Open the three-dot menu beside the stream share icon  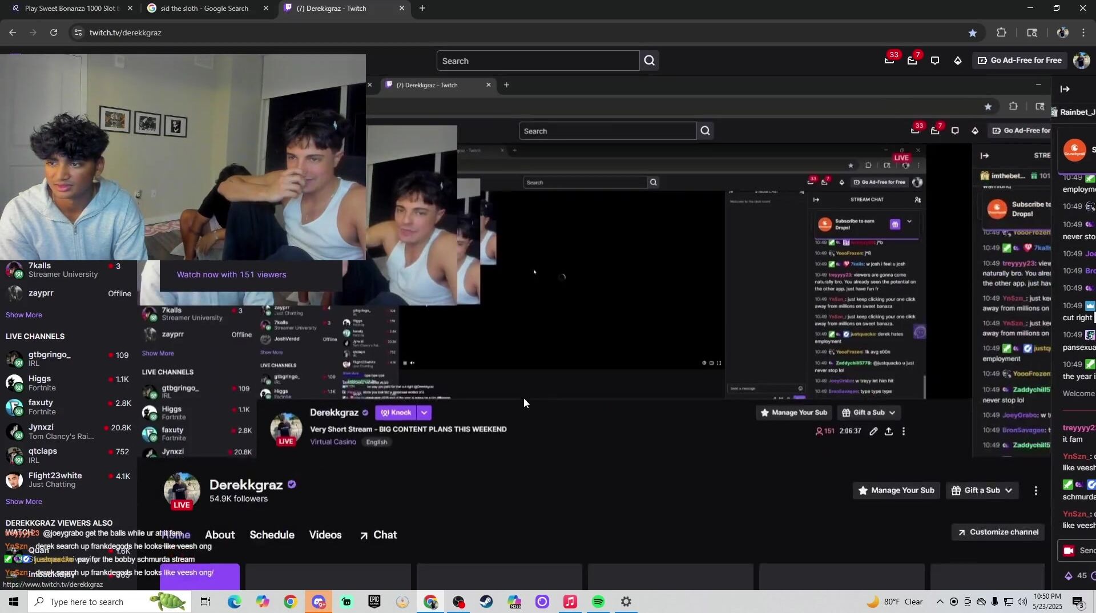904,431
